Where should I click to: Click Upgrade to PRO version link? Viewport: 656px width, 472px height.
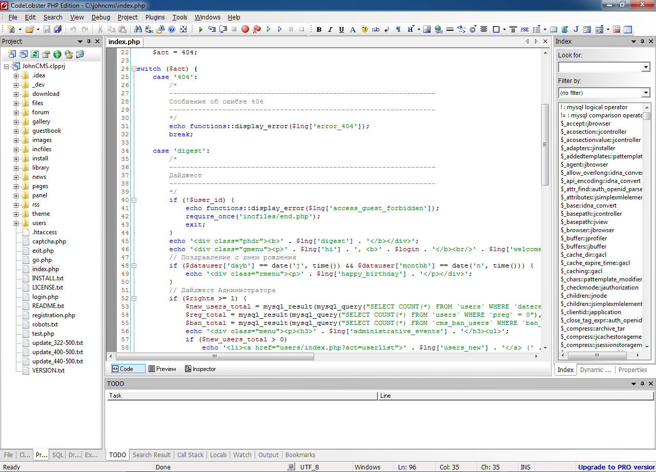tap(616, 467)
